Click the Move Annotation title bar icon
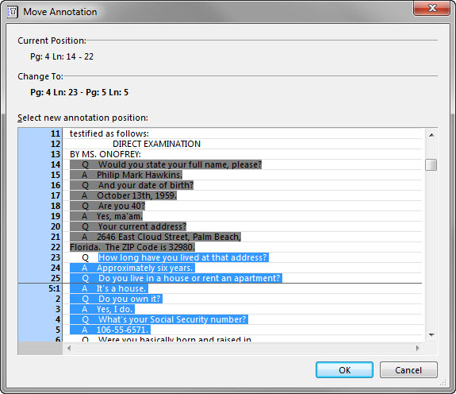The height and width of the screenshot is (394, 456). (12, 12)
